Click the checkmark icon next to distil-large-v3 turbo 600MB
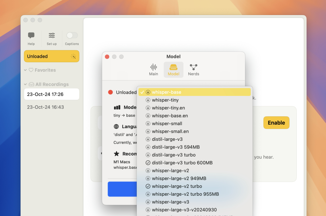 coord(148,163)
